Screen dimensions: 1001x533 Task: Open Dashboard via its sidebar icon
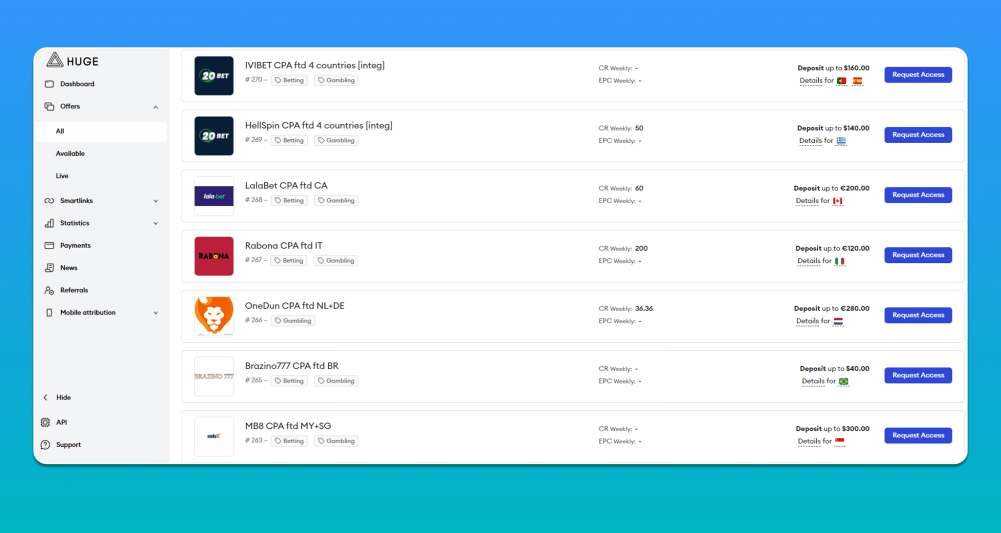49,84
